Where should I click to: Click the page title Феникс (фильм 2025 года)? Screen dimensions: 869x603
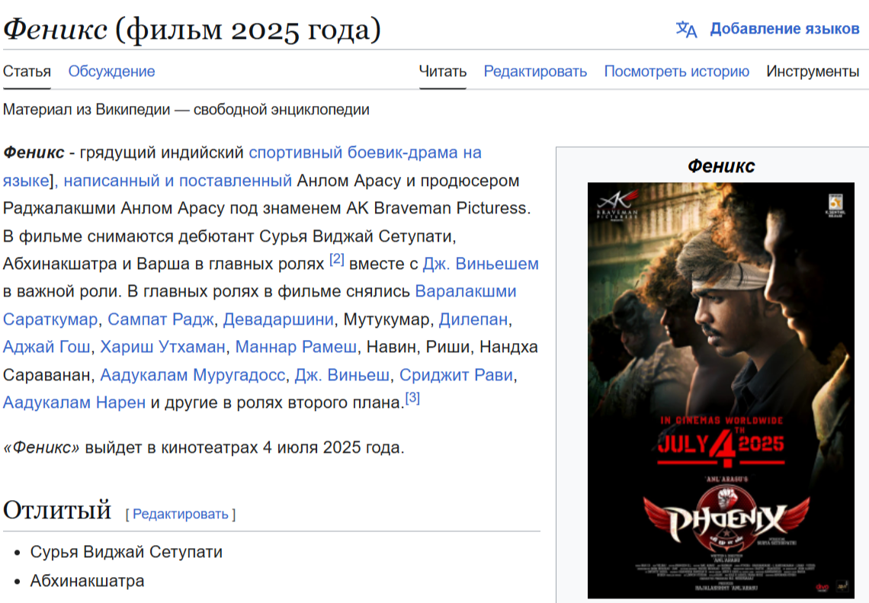coord(192,29)
